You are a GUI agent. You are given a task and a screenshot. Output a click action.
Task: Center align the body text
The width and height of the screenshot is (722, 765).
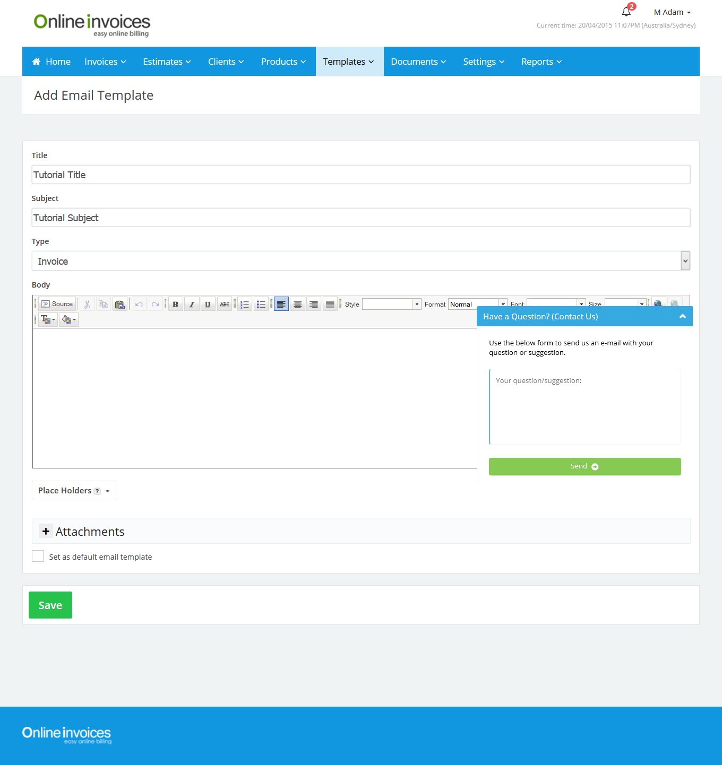pos(297,305)
